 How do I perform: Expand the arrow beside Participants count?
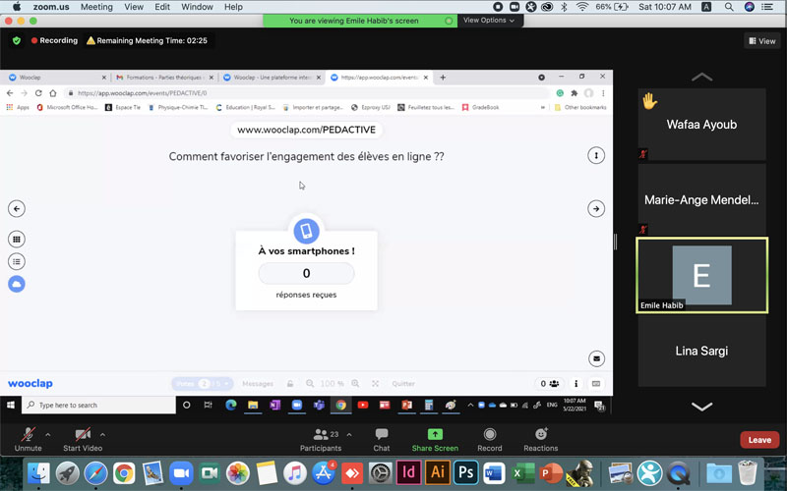349,434
